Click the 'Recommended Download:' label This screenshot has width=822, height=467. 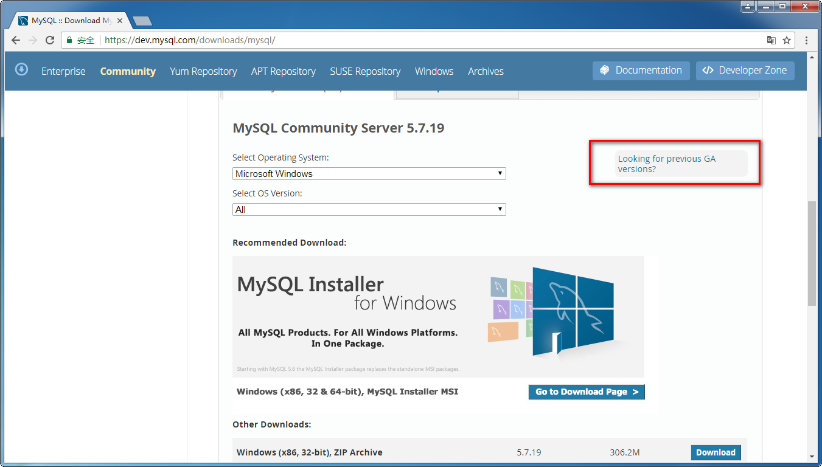[289, 243]
